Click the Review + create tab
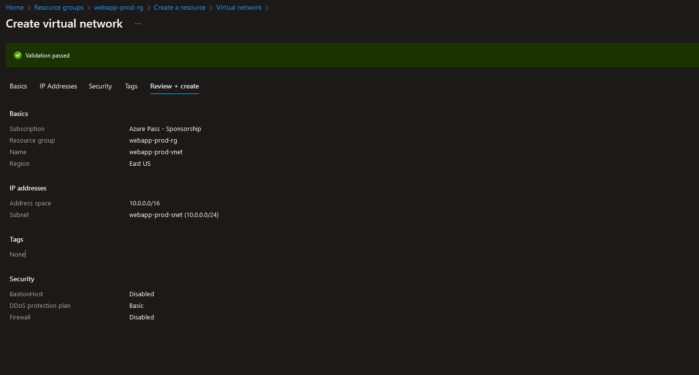Screen dimensions: 699x375 pos(174,86)
